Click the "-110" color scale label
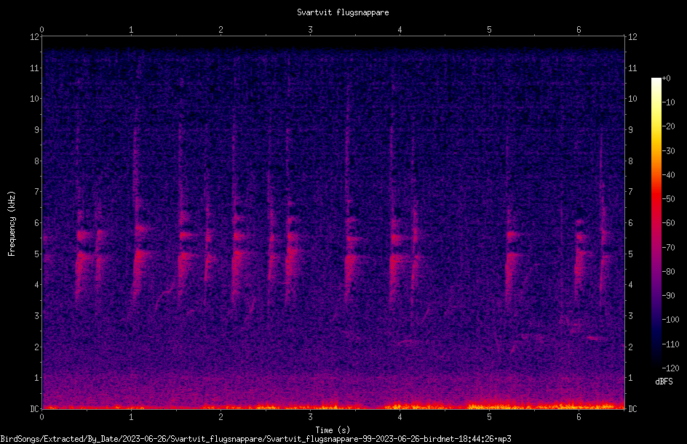The height and width of the screenshot is (444, 687). tap(670, 344)
